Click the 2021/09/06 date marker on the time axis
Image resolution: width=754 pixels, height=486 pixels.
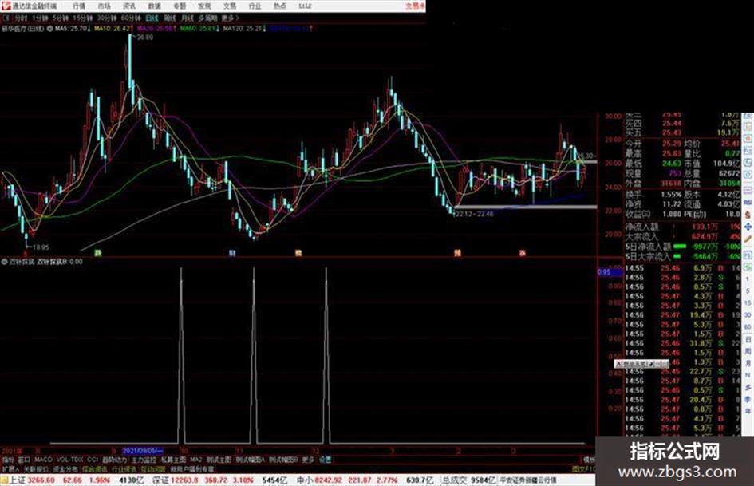coord(143,450)
